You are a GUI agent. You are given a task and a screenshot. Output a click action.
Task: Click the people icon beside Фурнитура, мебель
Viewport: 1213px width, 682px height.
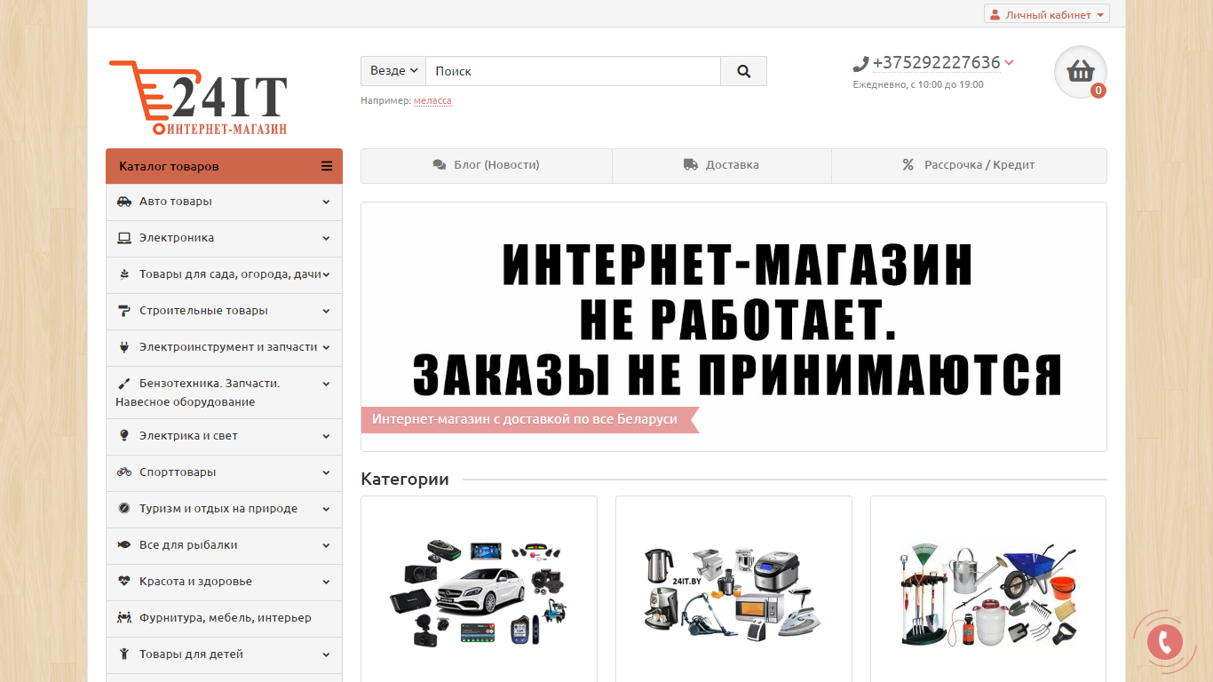124,618
